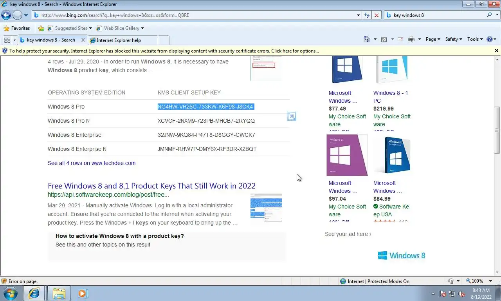Click the techdee result thumbnail image

266,69
